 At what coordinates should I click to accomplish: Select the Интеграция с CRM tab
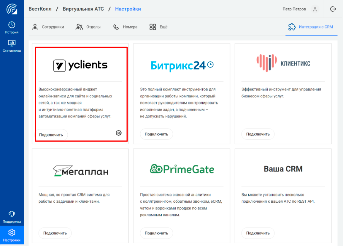click(311, 27)
